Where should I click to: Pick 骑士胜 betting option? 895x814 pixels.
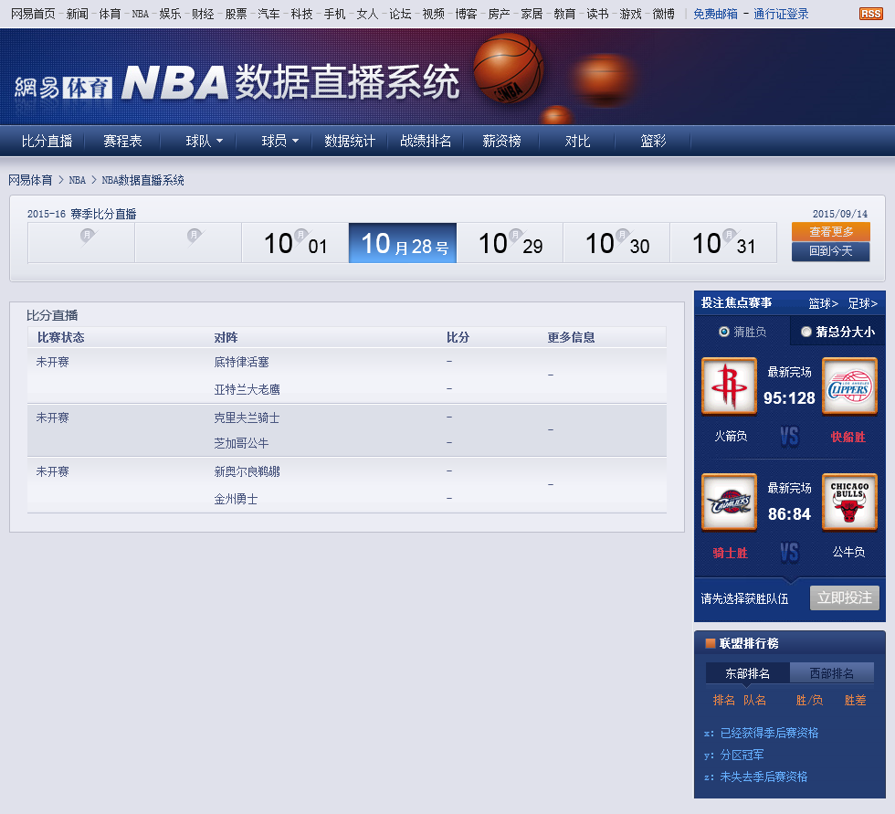730,553
